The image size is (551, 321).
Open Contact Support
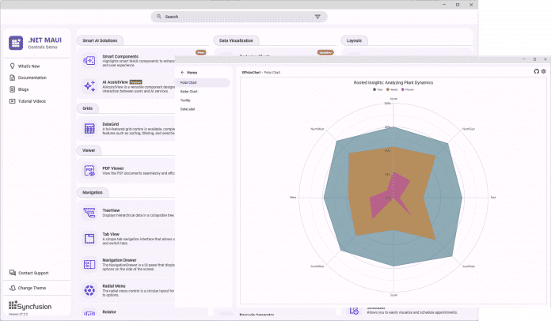coord(33,273)
